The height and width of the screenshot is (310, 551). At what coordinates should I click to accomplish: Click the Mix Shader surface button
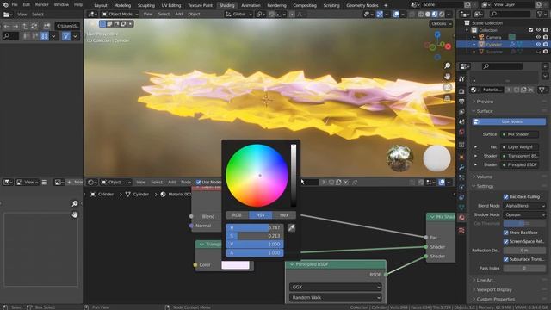coord(519,134)
